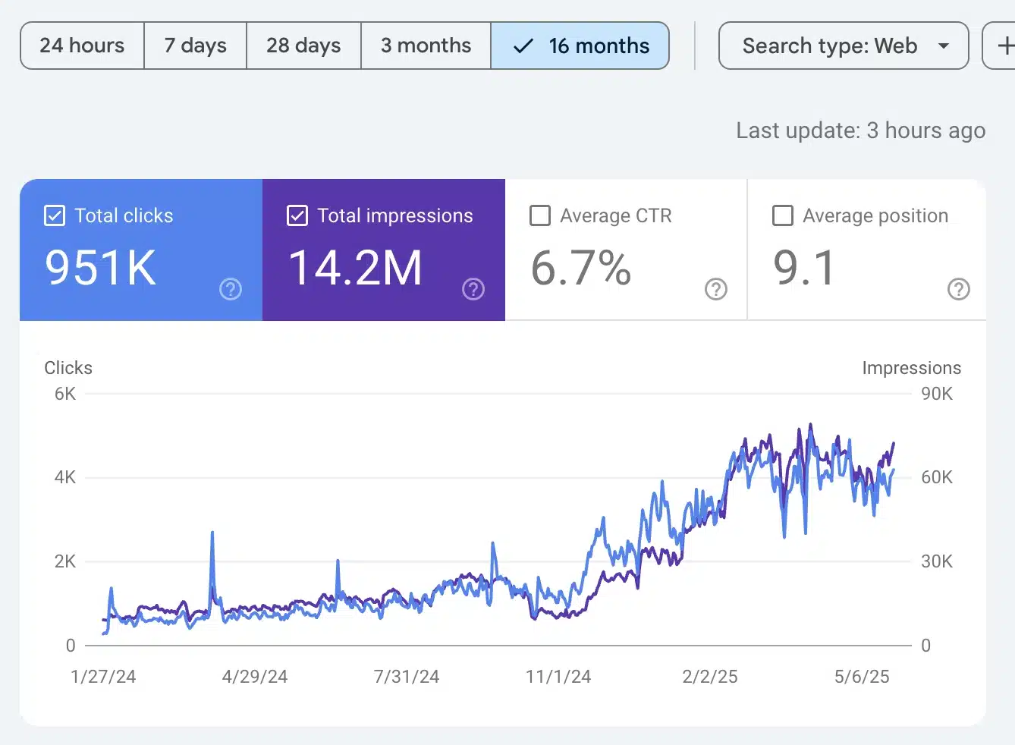Click the Search type dropdown arrow
Screen dimensions: 1015x745
(944, 46)
